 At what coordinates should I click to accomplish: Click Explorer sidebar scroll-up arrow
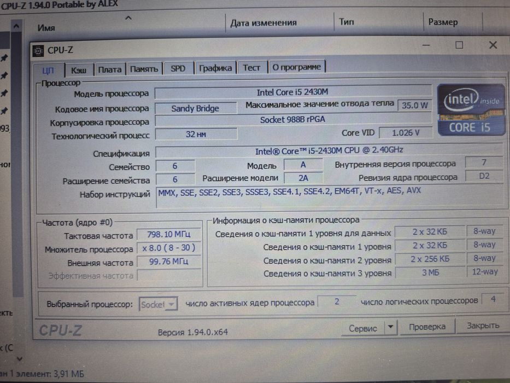(x=16, y=26)
